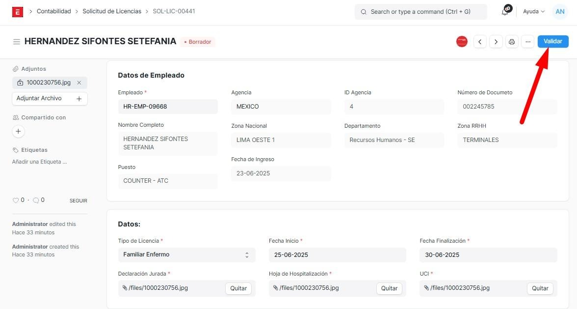This screenshot has height=309, width=577.
Task: Open the Tipo de Licencia dropdown
Action: (x=186, y=254)
